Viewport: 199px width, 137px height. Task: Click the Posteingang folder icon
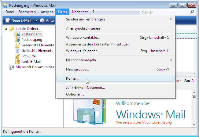pos(17,34)
